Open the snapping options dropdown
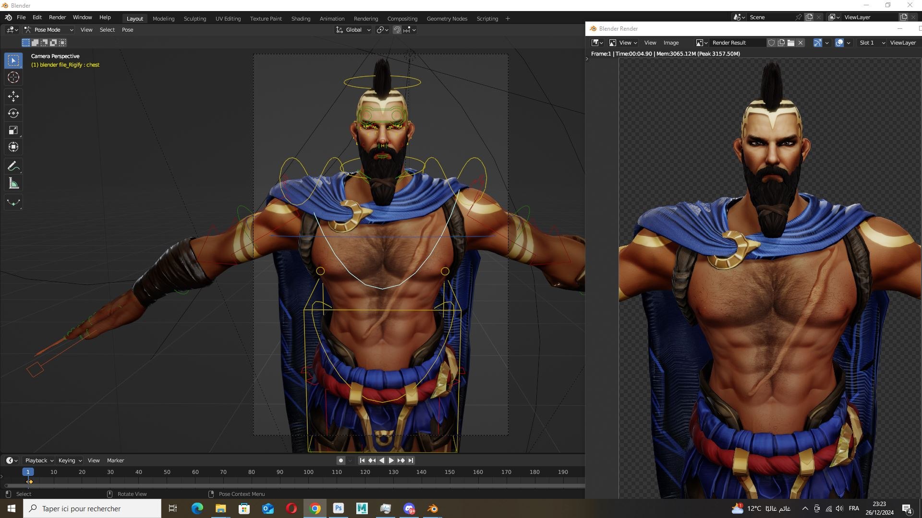922x518 pixels. [x=410, y=30]
